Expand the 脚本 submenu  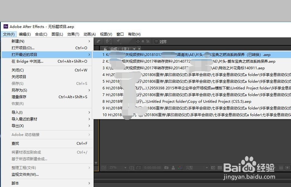[x=47, y=183]
